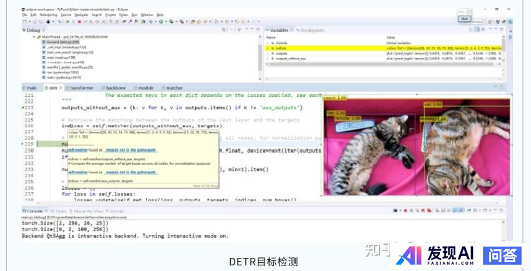Screen dimensions: 531x271
Task: Click the cats detection image
Action: click(x=417, y=147)
